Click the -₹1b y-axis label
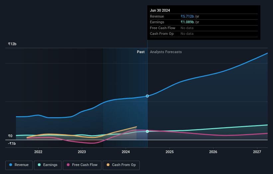This screenshot has width=273, height=174. (x=12, y=143)
